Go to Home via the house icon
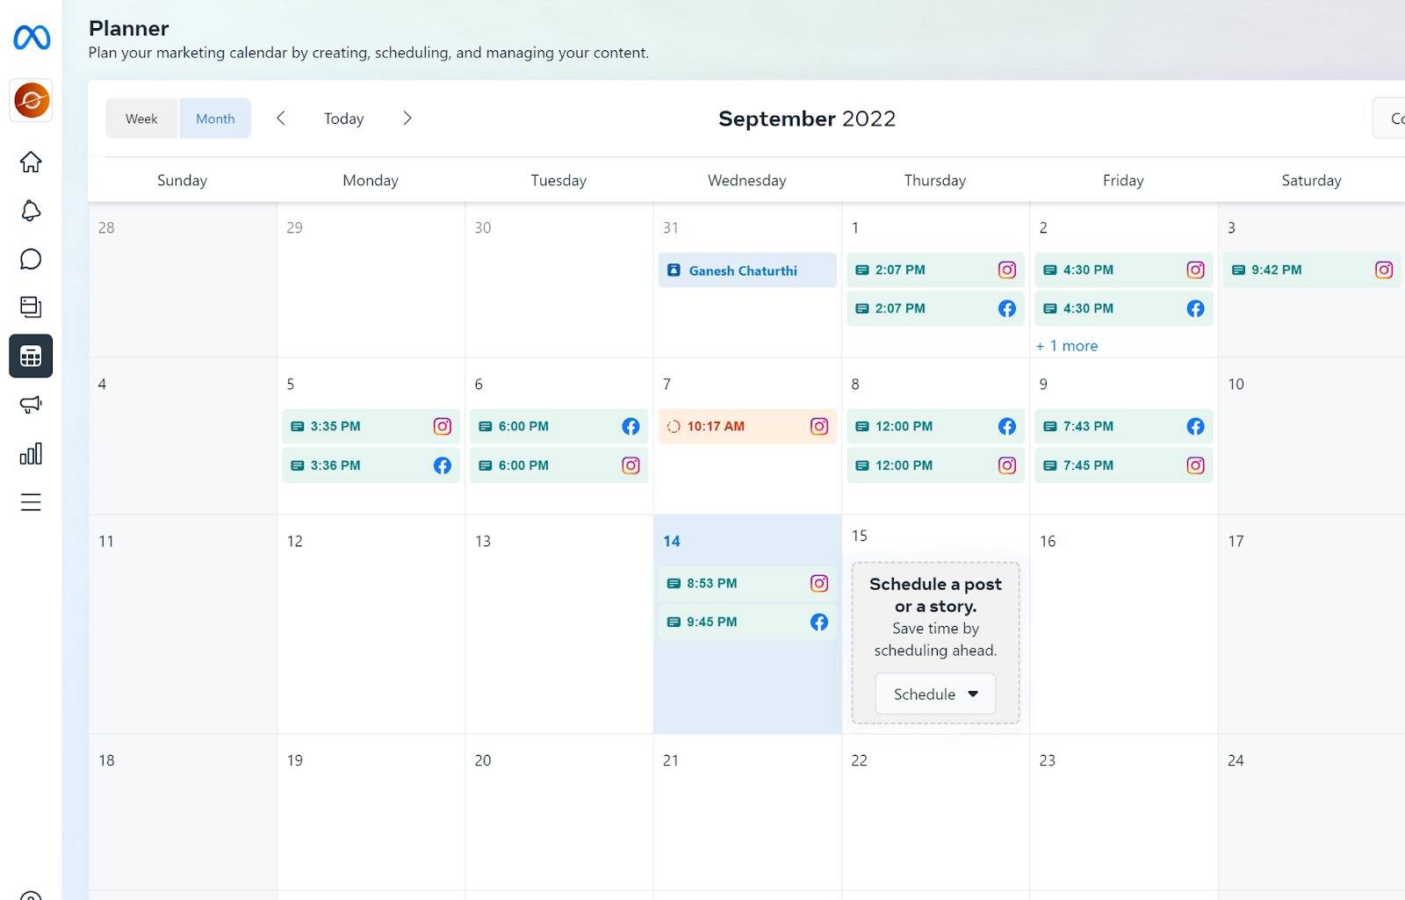Screen dimensions: 1405x900 pyautogui.click(x=31, y=162)
